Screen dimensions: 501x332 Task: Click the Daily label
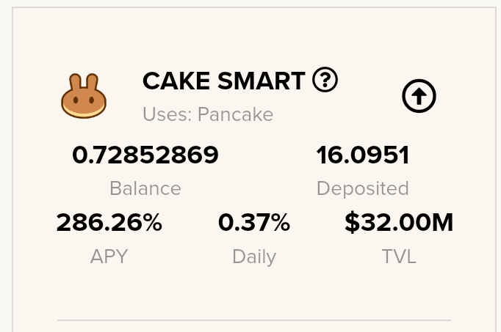coord(254,257)
